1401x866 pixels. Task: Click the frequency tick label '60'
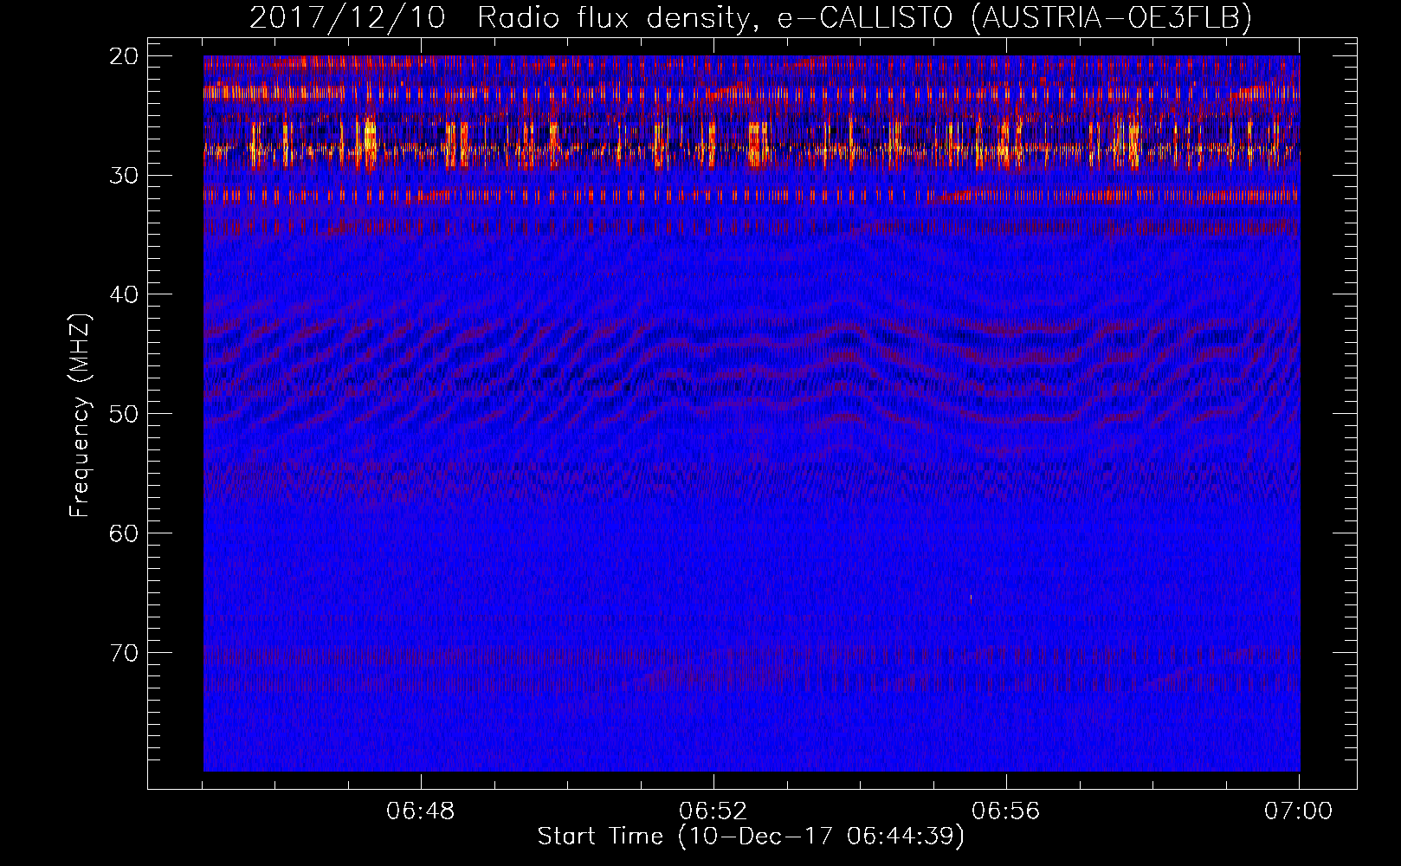click(x=125, y=533)
